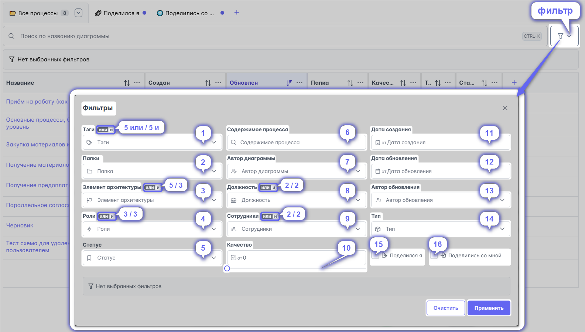Switch to the Поделились со ... tab
This screenshot has height=332, width=585.
(190, 13)
